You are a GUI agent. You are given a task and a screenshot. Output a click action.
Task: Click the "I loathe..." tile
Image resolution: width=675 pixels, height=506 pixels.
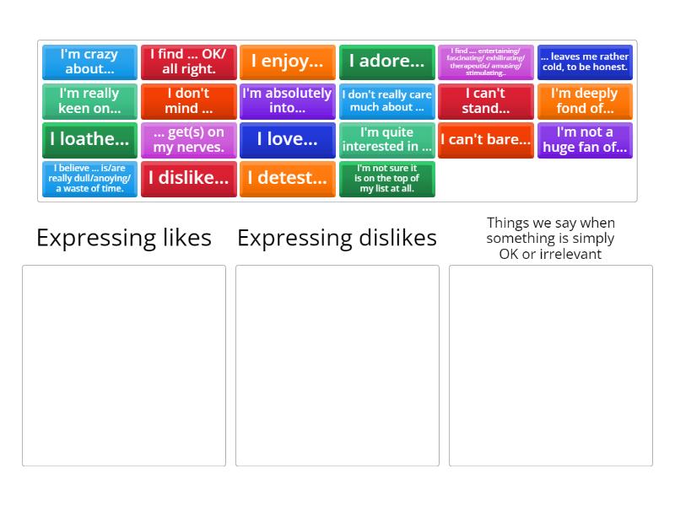(89, 140)
